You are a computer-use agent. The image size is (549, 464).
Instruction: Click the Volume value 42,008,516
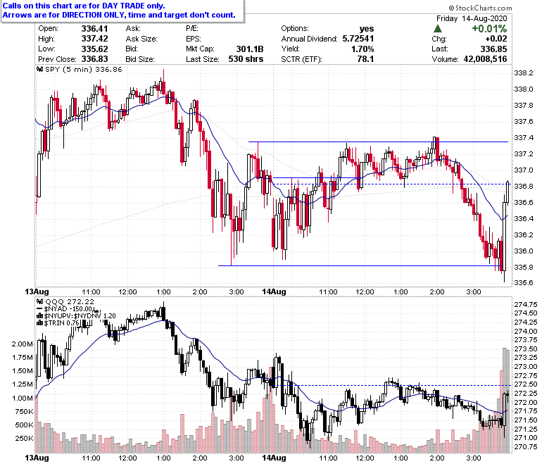point(485,59)
